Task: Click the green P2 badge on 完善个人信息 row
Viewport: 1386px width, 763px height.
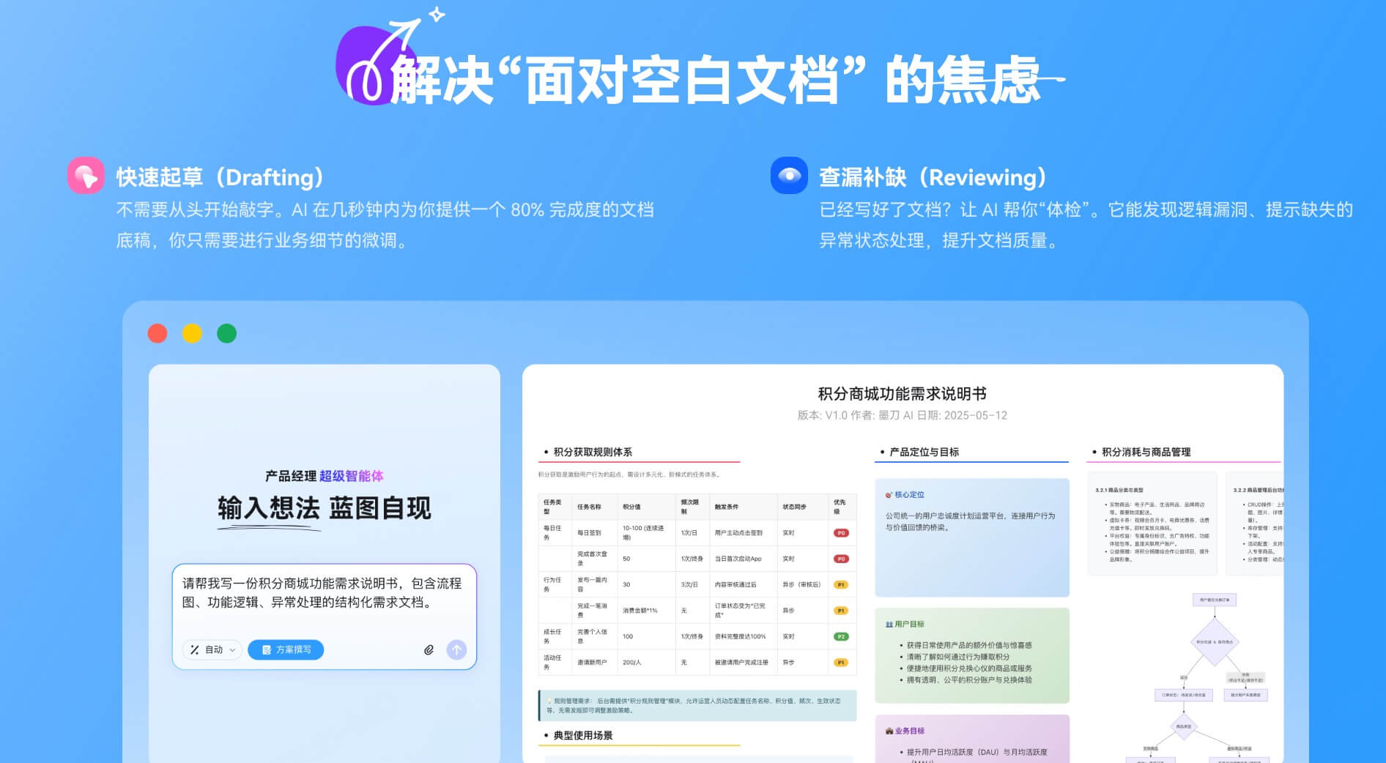Action: [841, 636]
